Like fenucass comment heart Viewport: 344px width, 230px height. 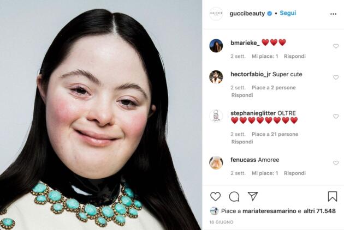(x=336, y=163)
